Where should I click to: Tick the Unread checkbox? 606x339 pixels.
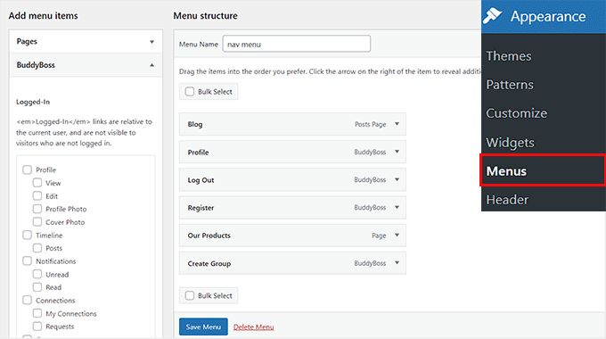tap(37, 274)
